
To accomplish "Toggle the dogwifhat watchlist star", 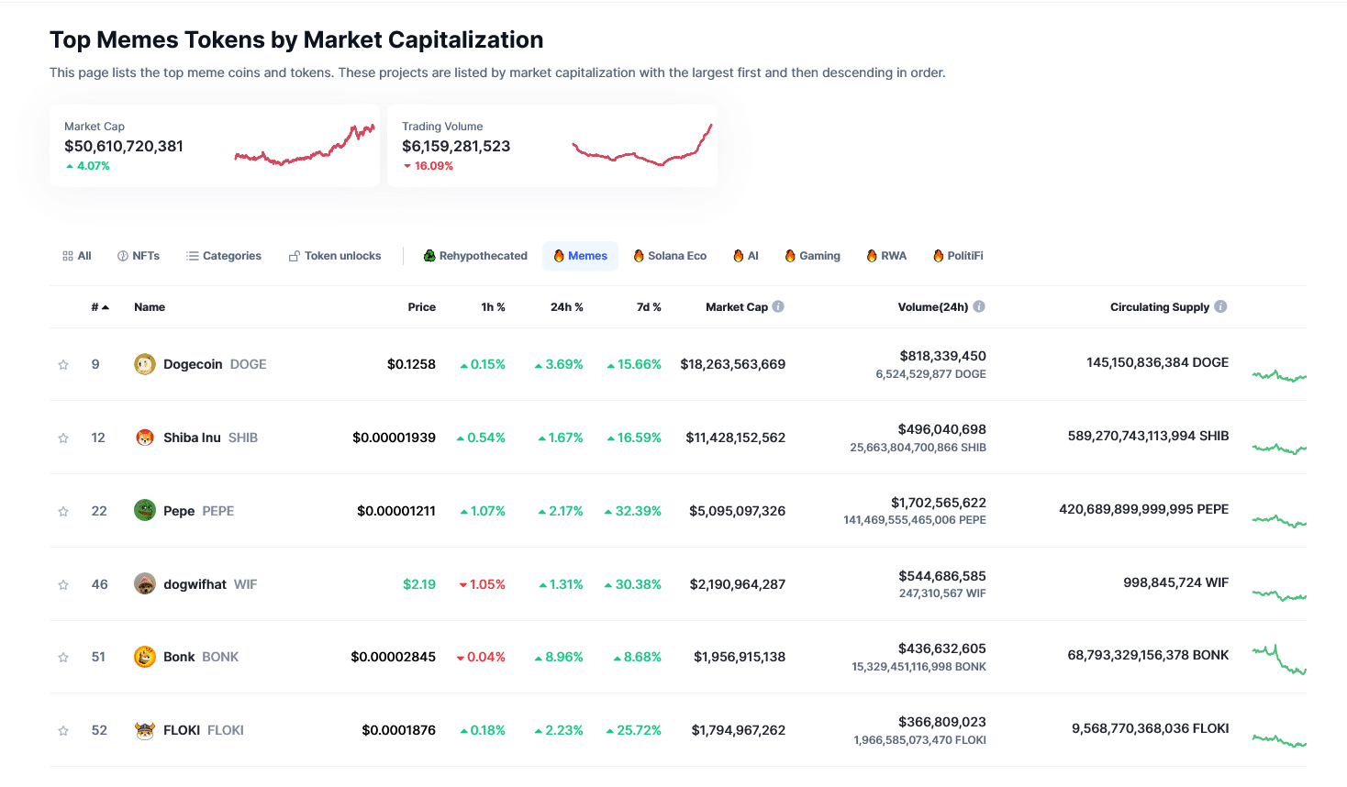I will (x=63, y=585).
